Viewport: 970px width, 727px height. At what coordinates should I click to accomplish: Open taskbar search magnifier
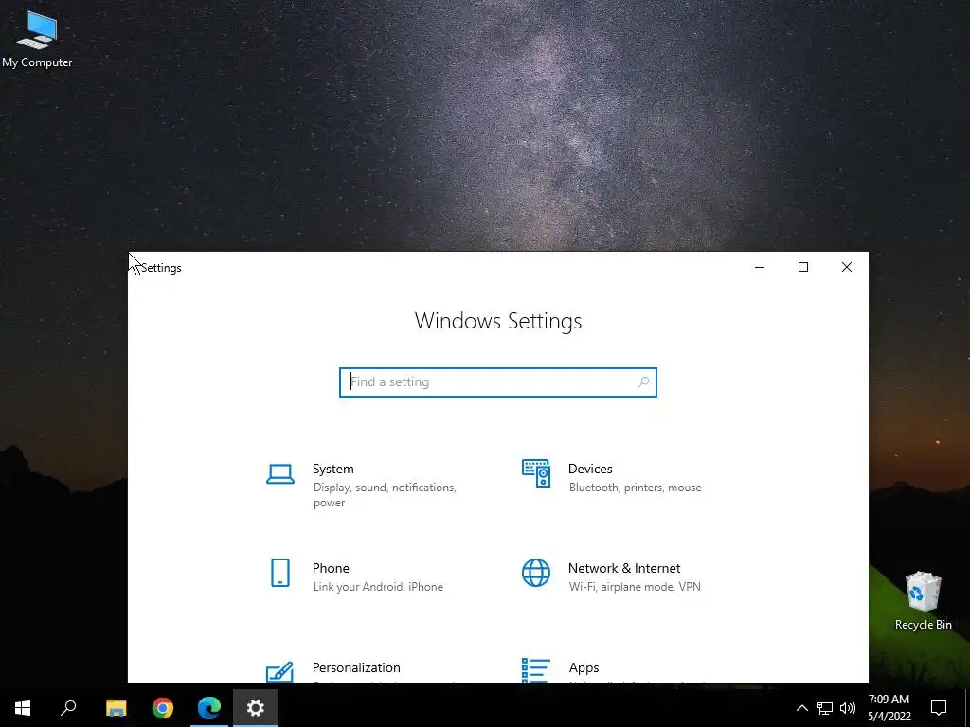[68, 708]
